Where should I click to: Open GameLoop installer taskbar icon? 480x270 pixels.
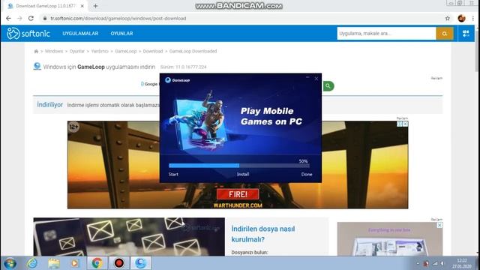[x=141, y=263]
